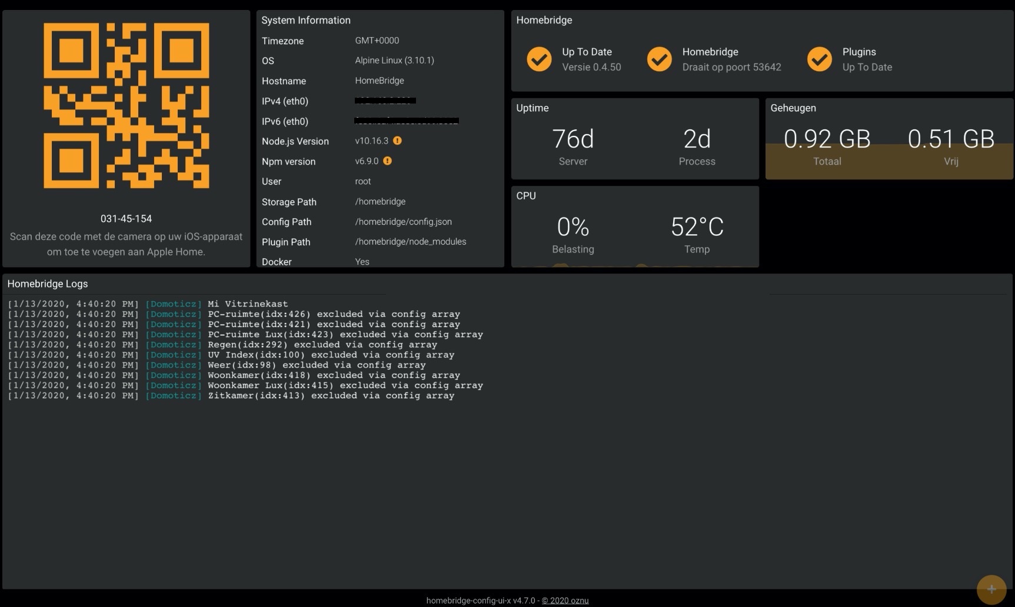Click the HomeKit QR code

coord(127,106)
